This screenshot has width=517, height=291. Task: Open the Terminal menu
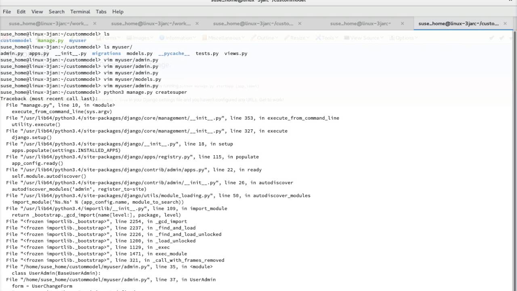click(x=80, y=12)
